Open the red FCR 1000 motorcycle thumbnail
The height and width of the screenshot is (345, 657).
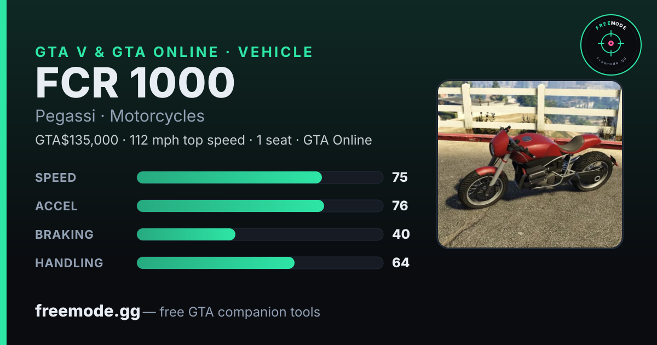tap(530, 164)
